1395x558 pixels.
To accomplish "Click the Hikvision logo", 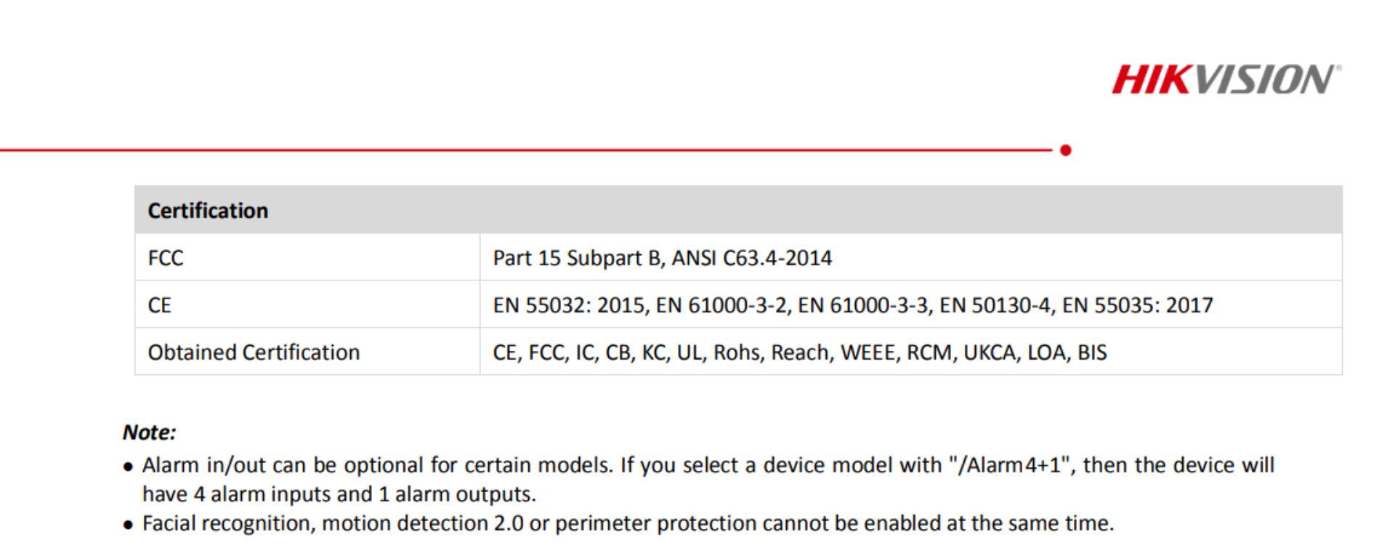I will click(x=1226, y=79).
